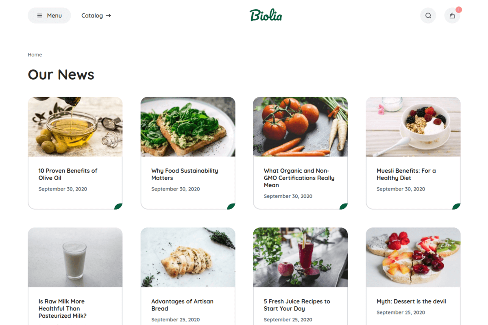Open the shopping bag cart icon

coord(452,15)
